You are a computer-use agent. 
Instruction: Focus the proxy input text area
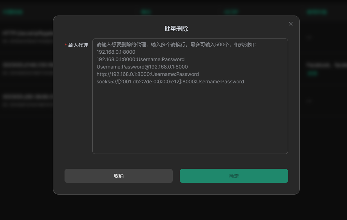(190, 117)
